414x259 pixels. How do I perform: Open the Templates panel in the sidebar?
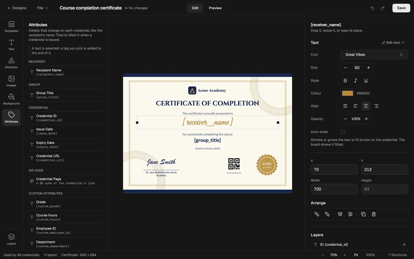click(11, 27)
